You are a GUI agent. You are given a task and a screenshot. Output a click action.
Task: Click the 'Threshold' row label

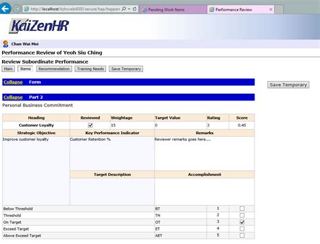pyautogui.click(x=12, y=216)
